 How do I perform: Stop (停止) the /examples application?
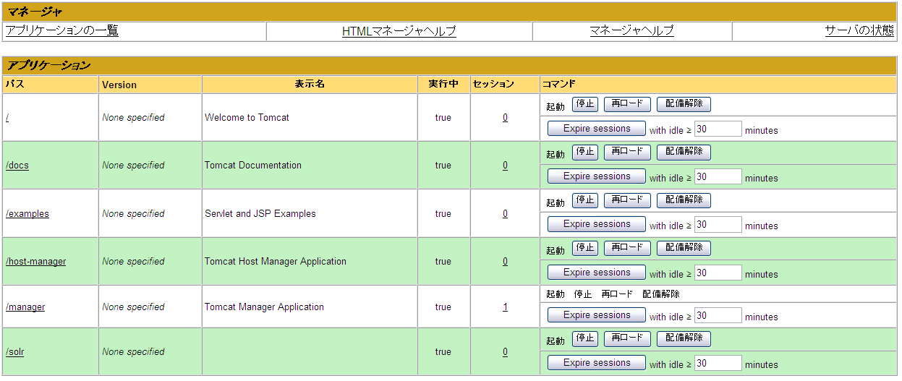coord(585,200)
